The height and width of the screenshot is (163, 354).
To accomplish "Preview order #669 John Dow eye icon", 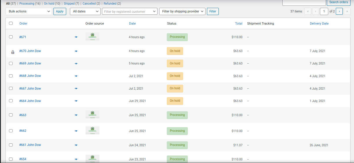I will coord(76,64).
